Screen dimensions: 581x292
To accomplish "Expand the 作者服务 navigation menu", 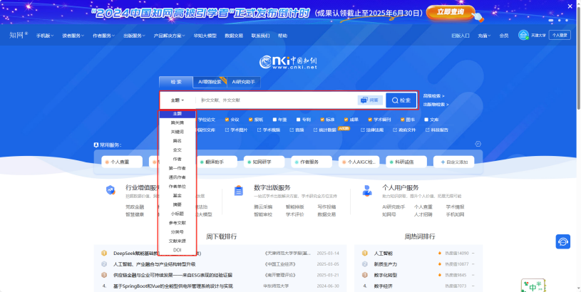I will coord(104,36).
